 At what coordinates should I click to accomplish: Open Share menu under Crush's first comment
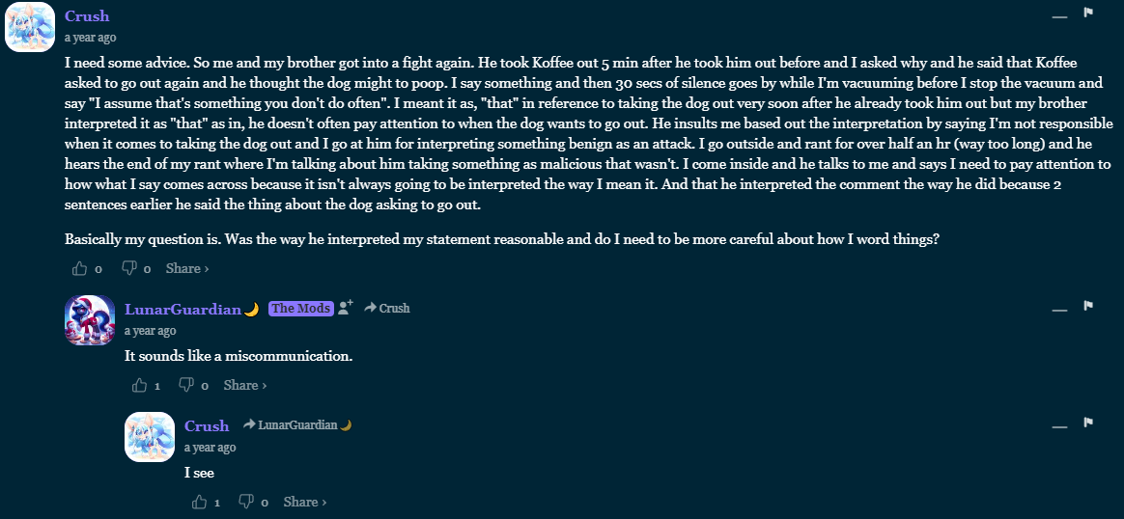(x=187, y=268)
